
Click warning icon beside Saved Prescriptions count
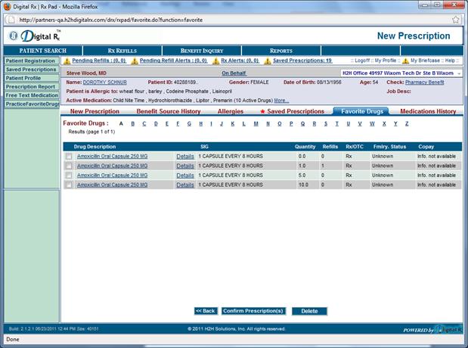[267, 61]
